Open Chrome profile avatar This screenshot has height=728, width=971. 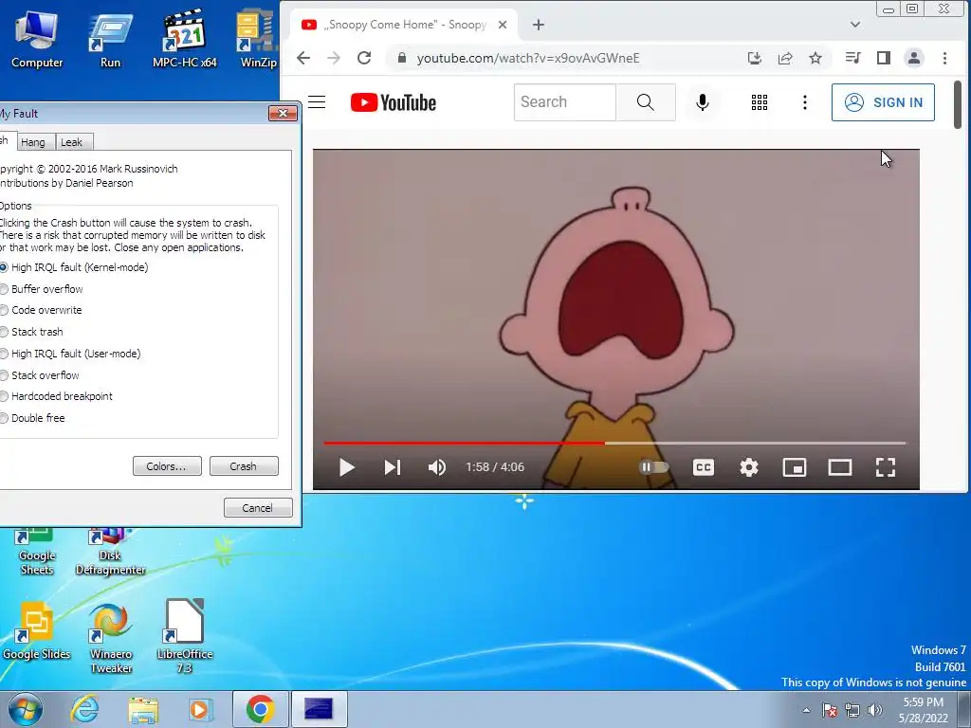coord(914,58)
